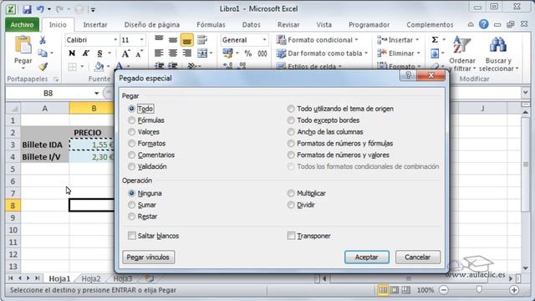Click the fill color bucket icon

click(99, 66)
